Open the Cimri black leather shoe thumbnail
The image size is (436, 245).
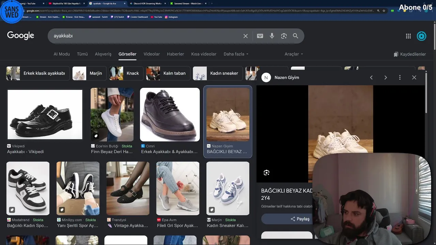point(170,114)
